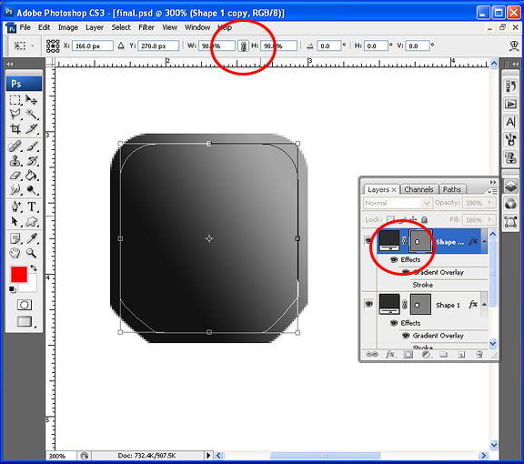The height and width of the screenshot is (464, 524).
Task: Open the tool preset picker dropdown
Action: click(33, 45)
